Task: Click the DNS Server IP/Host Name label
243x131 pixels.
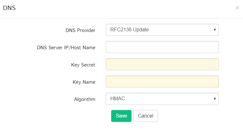Action: 66,48
